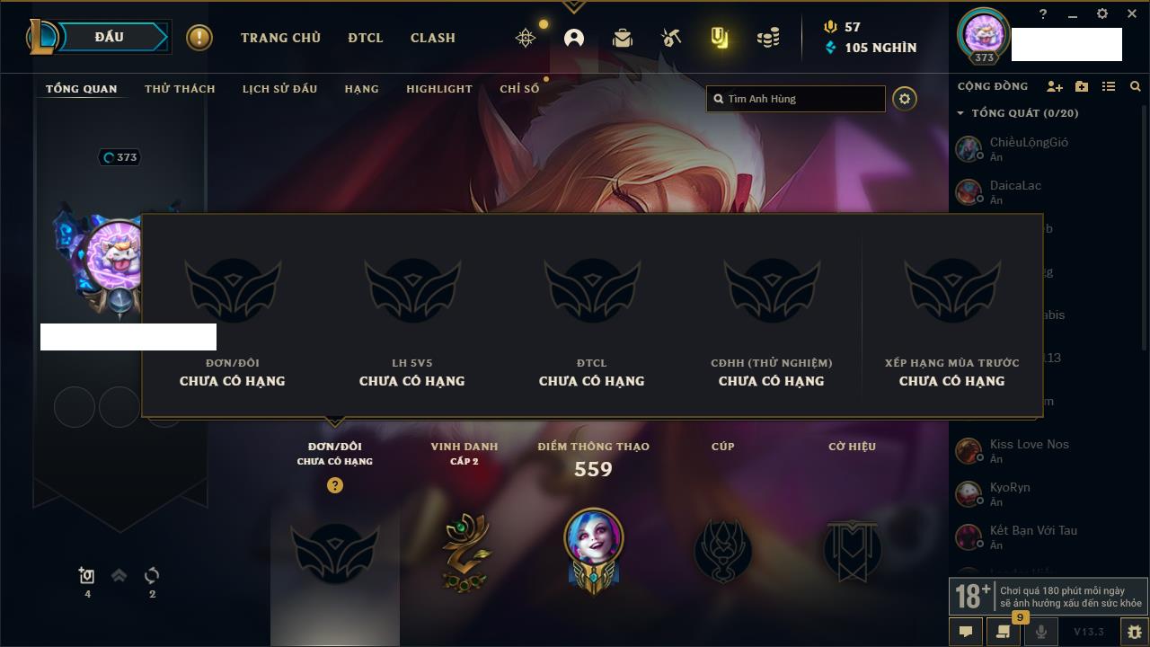Click the add friend icon
The height and width of the screenshot is (647, 1150).
point(1055,86)
